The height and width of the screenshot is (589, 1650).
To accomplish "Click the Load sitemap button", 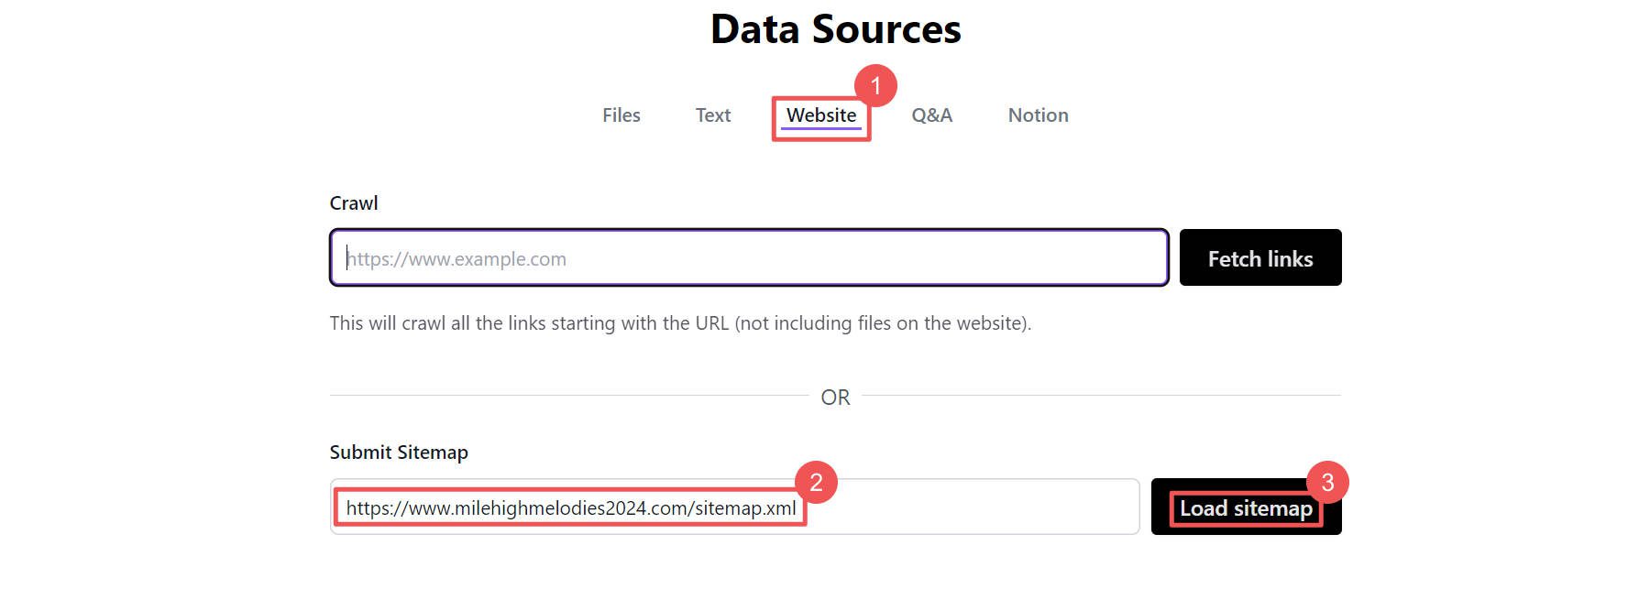I will tap(1245, 508).
